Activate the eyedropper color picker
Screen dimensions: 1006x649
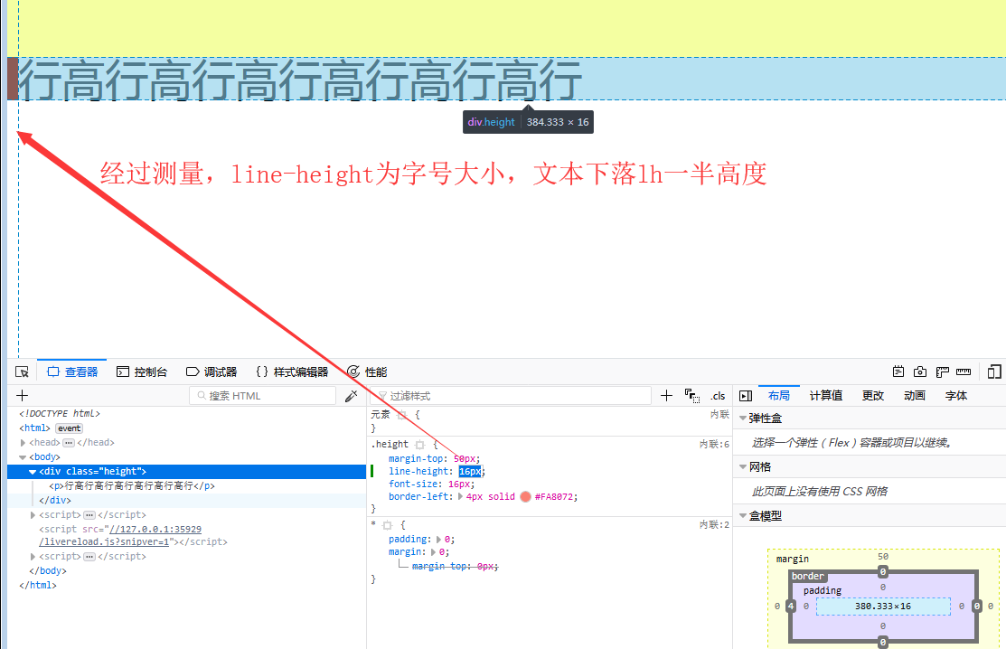352,395
